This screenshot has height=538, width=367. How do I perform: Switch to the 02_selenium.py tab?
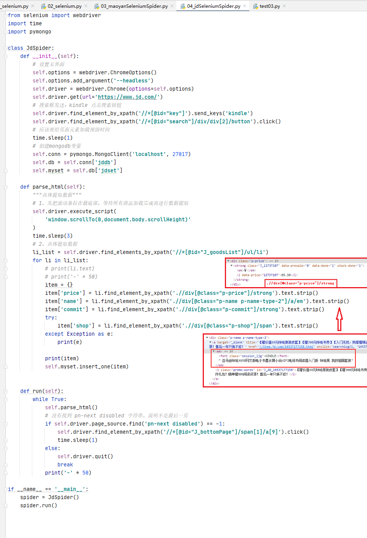[64, 6]
